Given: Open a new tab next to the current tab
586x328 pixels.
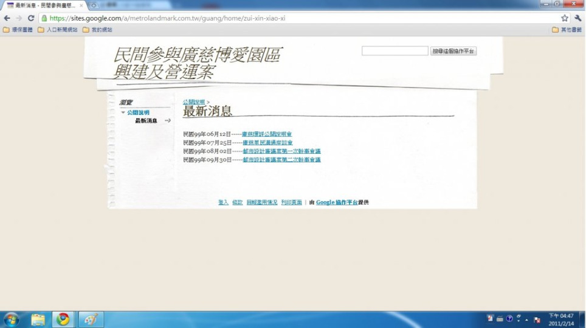Looking at the screenshot, I should [x=94, y=5].
